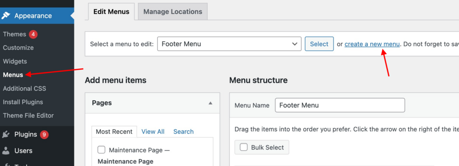Click the Pages panel heading

pos(102,103)
